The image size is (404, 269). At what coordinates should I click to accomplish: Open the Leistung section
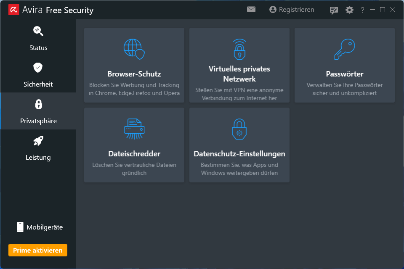(38, 148)
